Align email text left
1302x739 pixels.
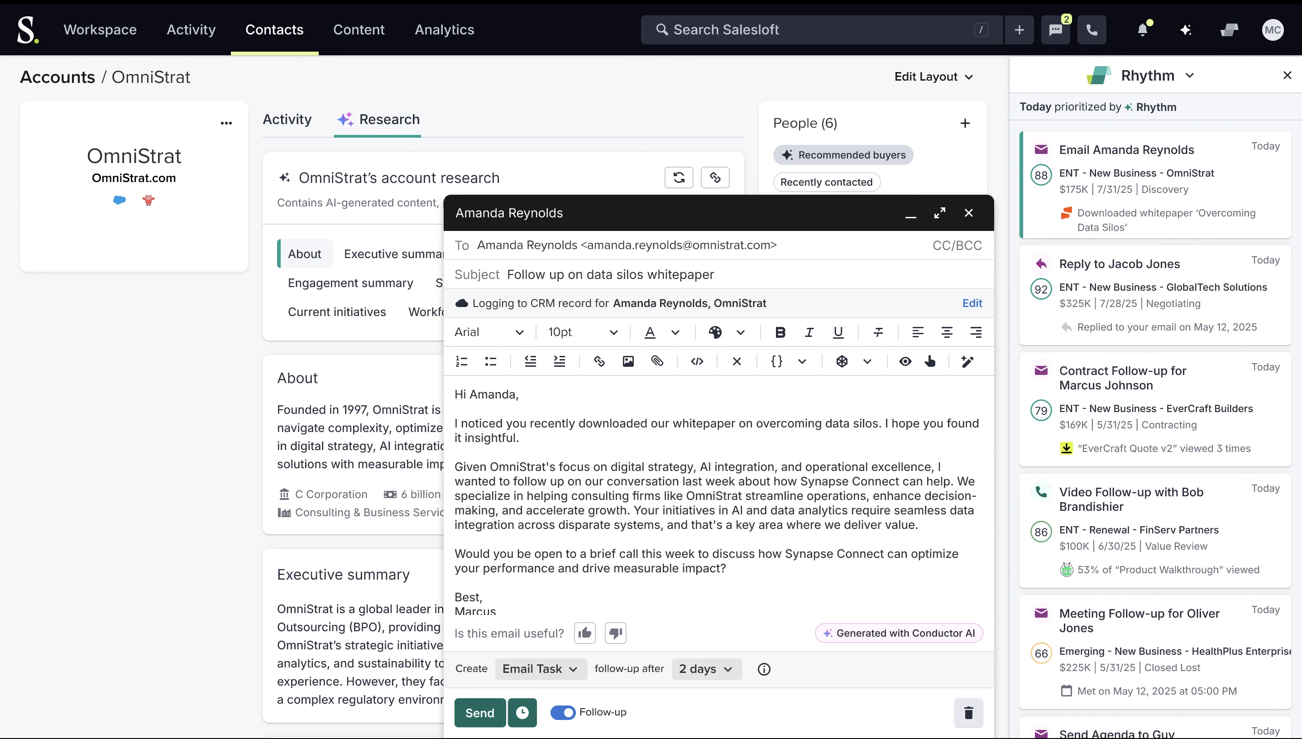coord(917,332)
